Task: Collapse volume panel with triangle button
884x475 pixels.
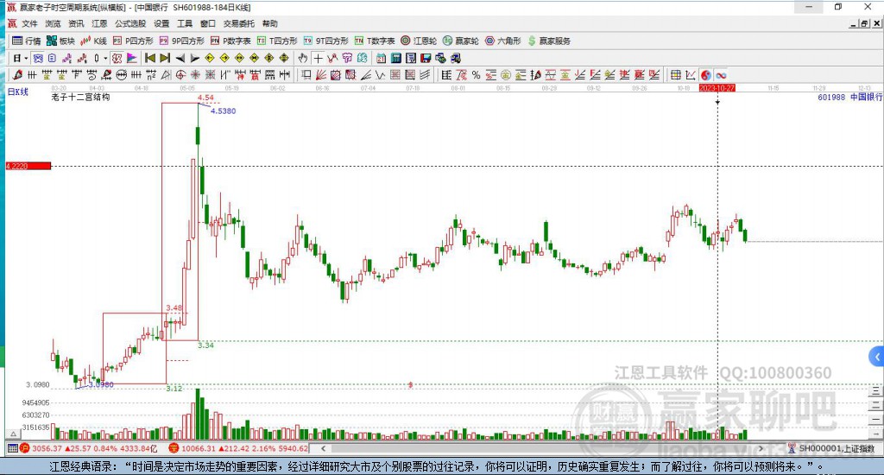Action: click(x=14, y=434)
